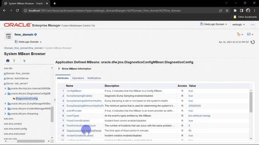
Task: Click the address bar URL field
Action: pos(105,10)
